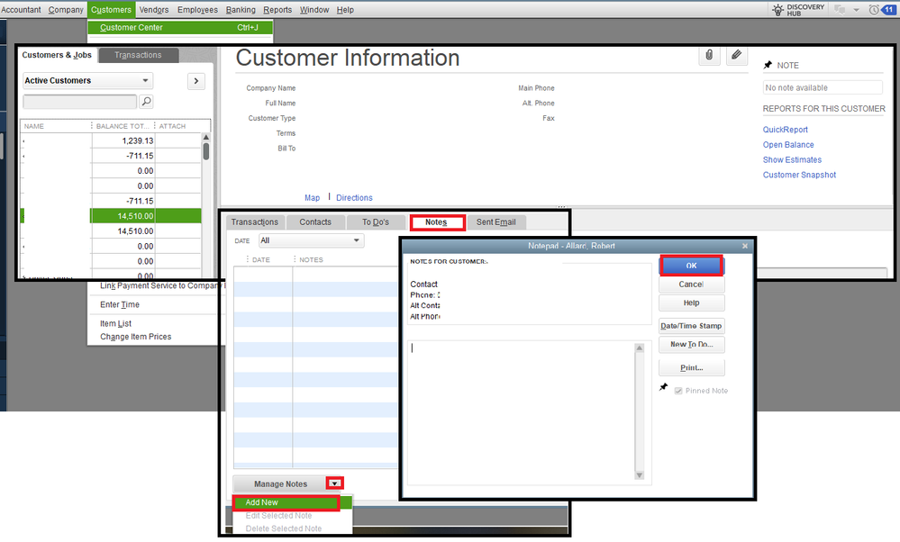The image size is (900, 542).
Task: Click the pushpin icon next to Pinned Note
Action: 664,387
